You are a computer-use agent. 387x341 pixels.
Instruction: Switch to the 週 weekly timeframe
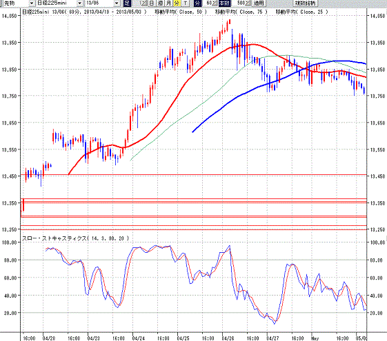click(160, 3)
